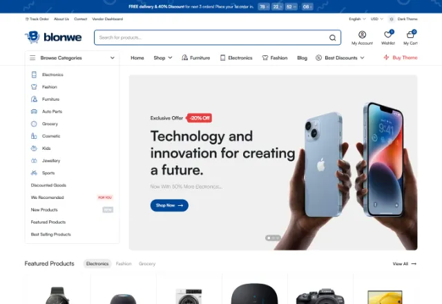Click the search magnifier icon
The height and width of the screenshot is (304, 442).
pos(333,37)
